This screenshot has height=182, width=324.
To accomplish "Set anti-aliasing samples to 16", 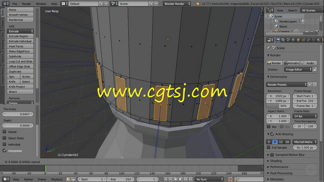I will [287, 142].
